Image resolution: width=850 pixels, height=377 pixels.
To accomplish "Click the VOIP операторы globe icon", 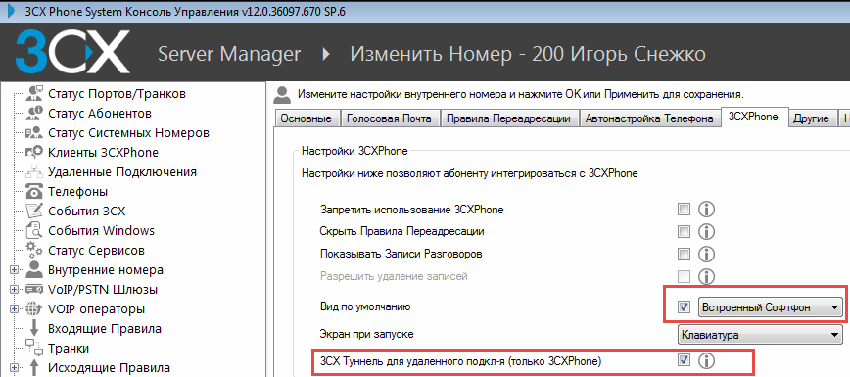I will [34, 309].
